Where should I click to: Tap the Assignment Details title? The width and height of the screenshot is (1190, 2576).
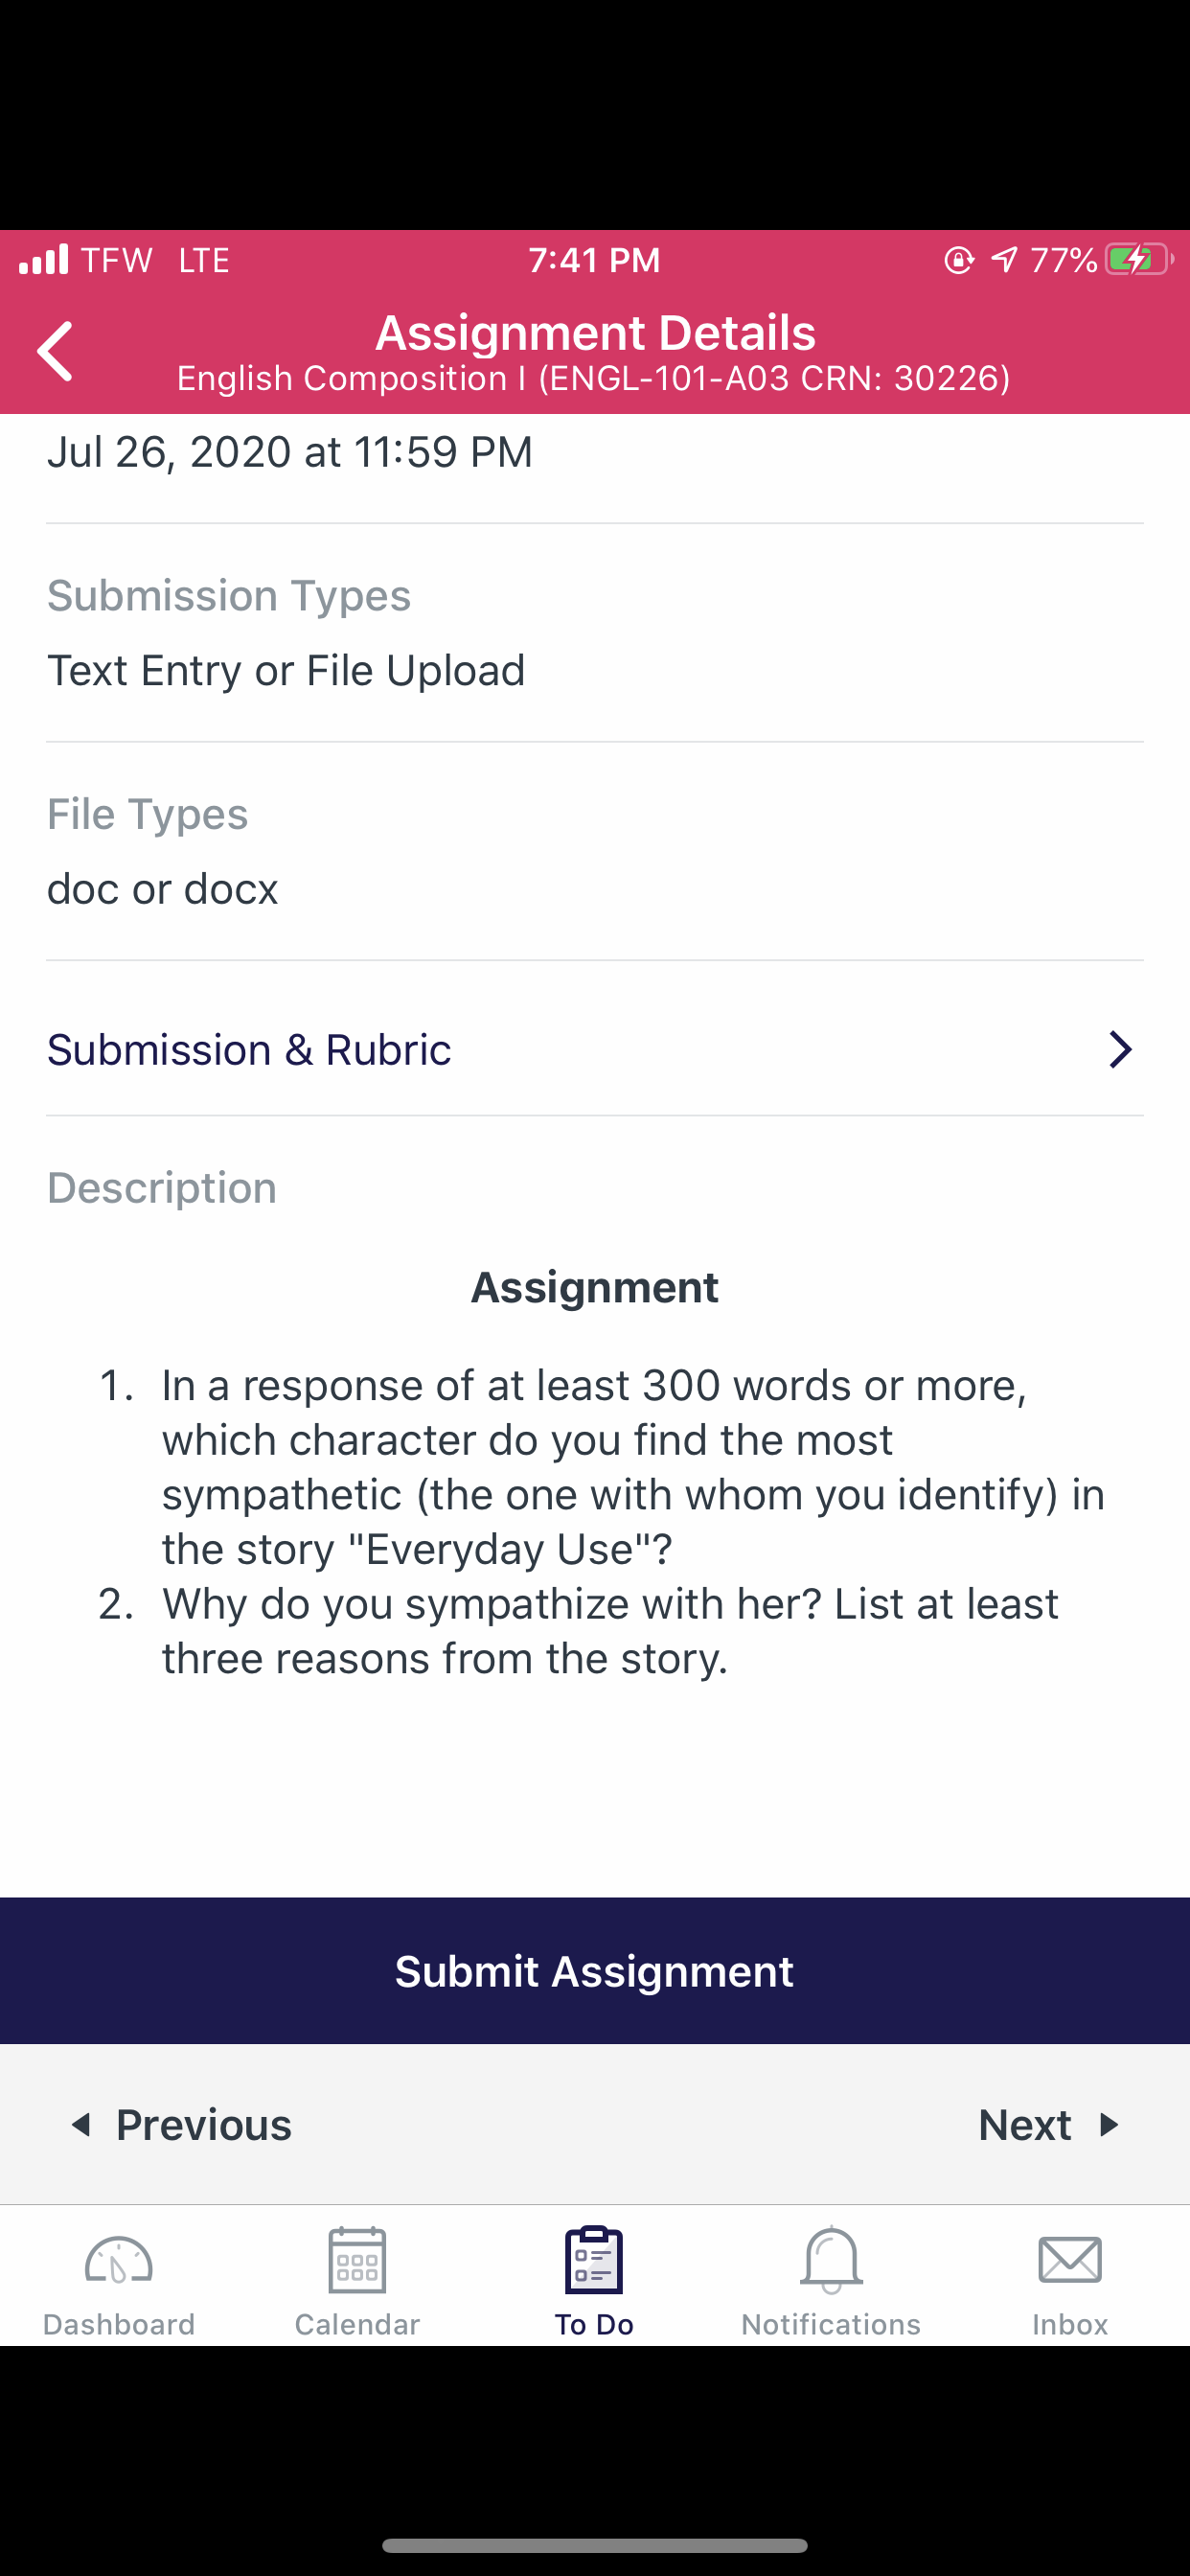coord(595,333)
